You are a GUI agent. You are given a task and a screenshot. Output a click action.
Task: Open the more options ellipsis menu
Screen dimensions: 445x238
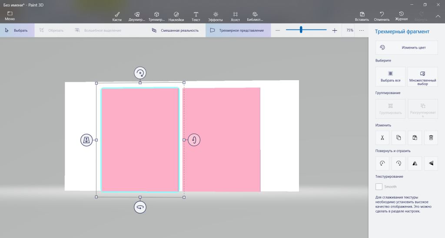pyautogui.click(x=361, y=30)
